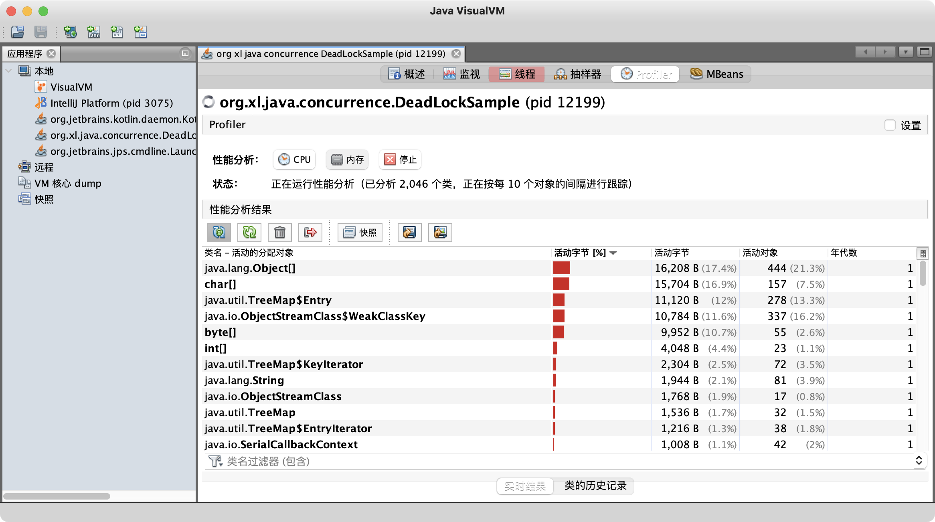This screenshot has width=935, height=522.
Task: Collapse the 本地 local tree node
Action: (x=8, y=71)
